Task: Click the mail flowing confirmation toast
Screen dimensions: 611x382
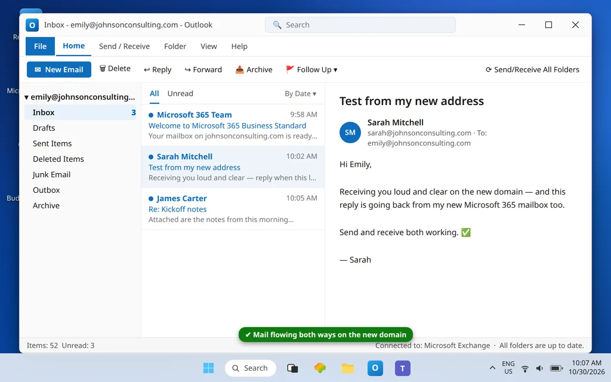Action: pyautogui.click(x=325, y=334)
